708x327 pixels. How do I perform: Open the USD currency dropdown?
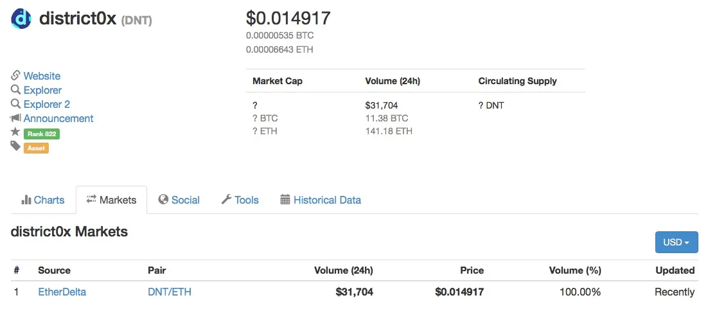click(x=677, y=242)
